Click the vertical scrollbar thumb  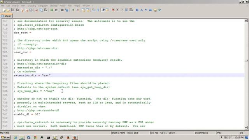(246, 61)
